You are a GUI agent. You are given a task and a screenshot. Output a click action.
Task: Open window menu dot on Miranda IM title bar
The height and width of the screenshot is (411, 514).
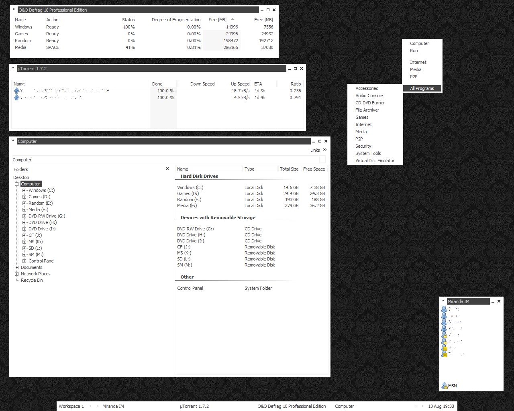click(443, 300)
